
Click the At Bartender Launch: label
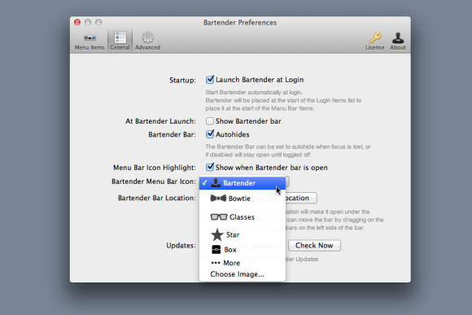tap(160, 121)
